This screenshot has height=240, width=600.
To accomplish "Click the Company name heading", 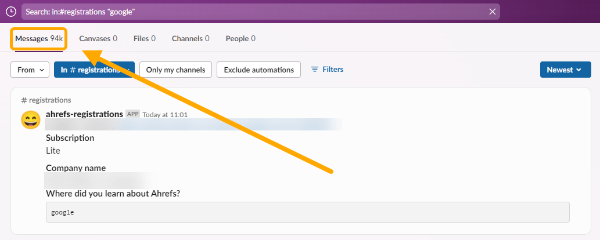I will (76, 168).
